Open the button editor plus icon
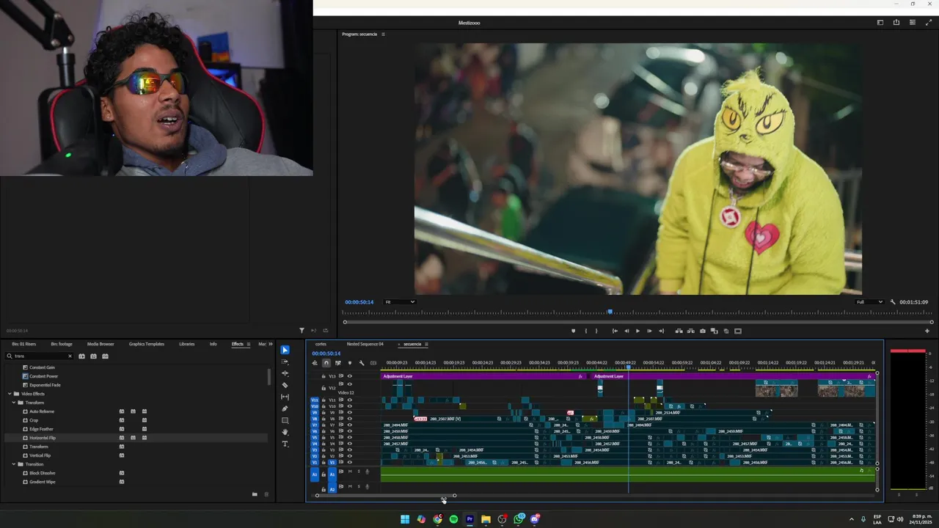This screenshot has height=528, width=939. click(927, 331)
